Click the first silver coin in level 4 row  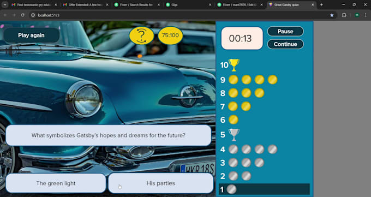(x=234, y=149)
